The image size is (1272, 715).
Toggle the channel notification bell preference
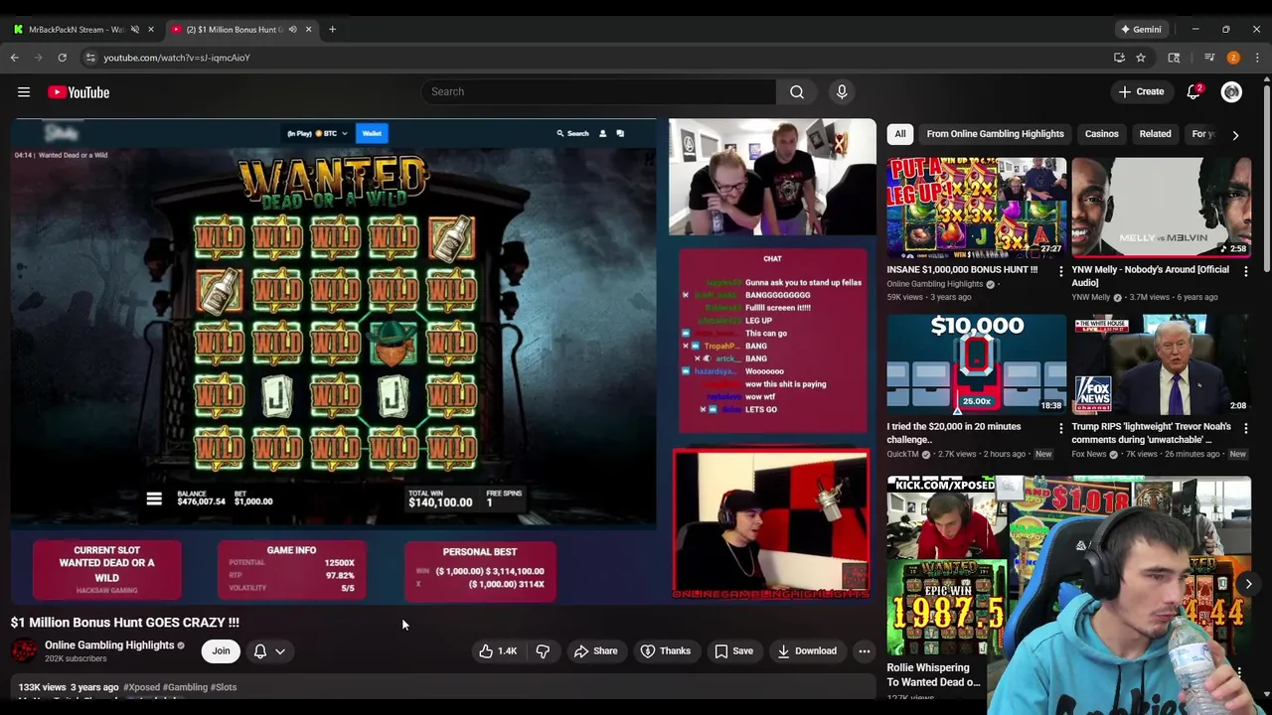click(x=260, y=650)
